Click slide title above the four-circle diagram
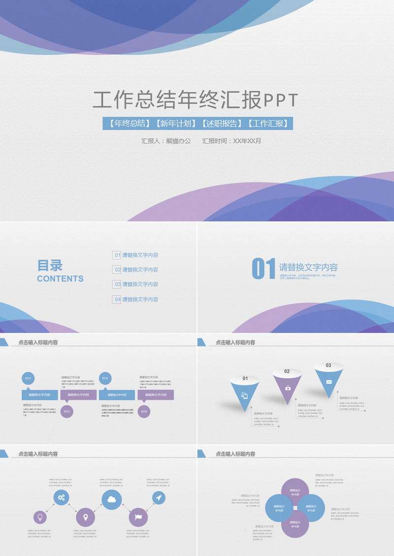Image resolution: width=394 pixels, height=556 pixels. point(235,454)
